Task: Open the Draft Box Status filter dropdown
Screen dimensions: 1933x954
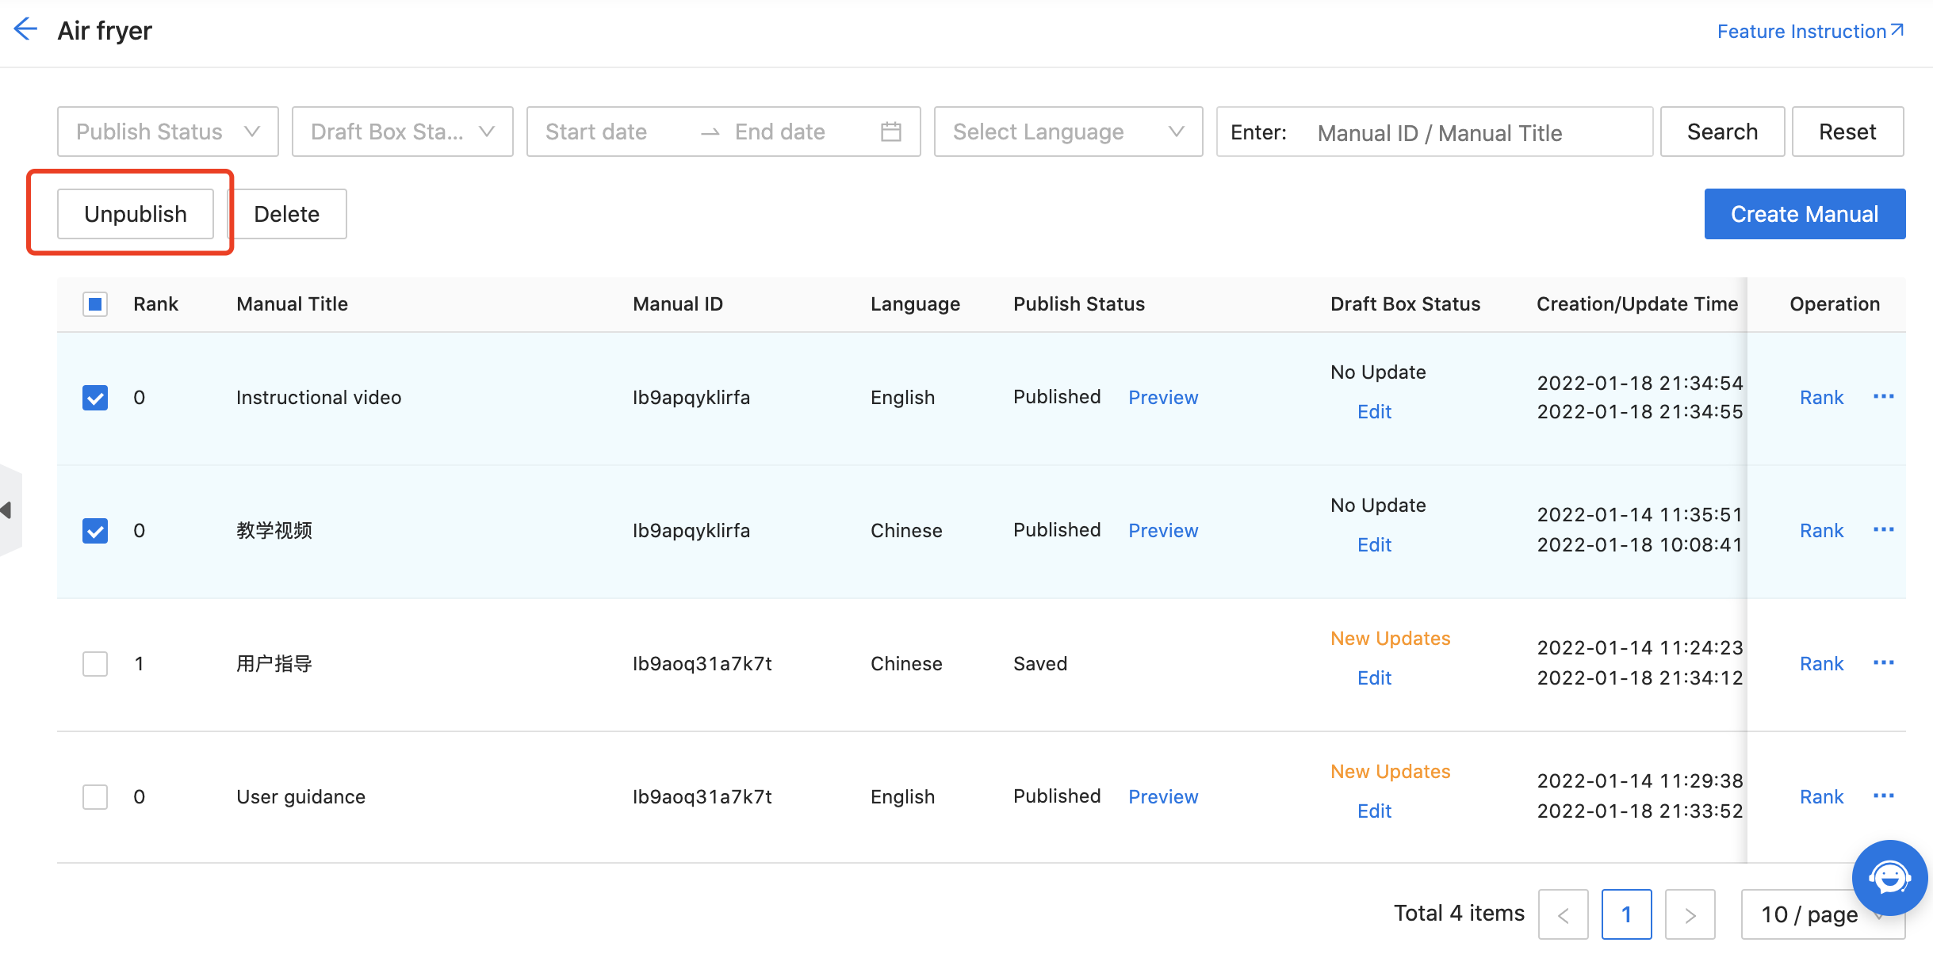Action: point(403,132)
